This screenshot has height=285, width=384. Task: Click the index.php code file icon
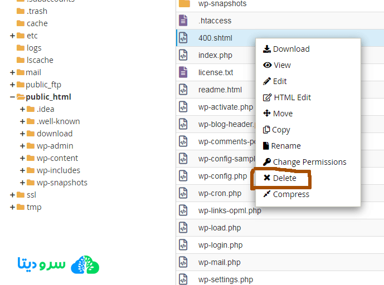click(183, 55)
